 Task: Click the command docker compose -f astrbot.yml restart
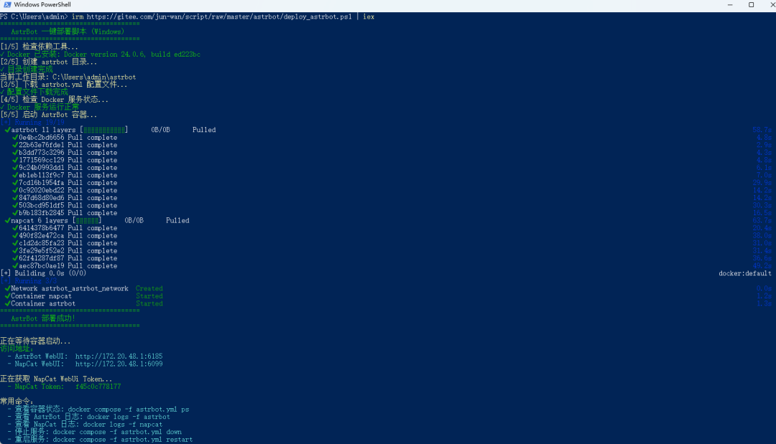tap(123, 440)
